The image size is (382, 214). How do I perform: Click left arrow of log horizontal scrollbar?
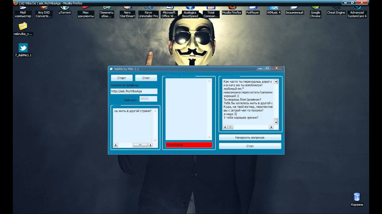[x=116, y=145]
